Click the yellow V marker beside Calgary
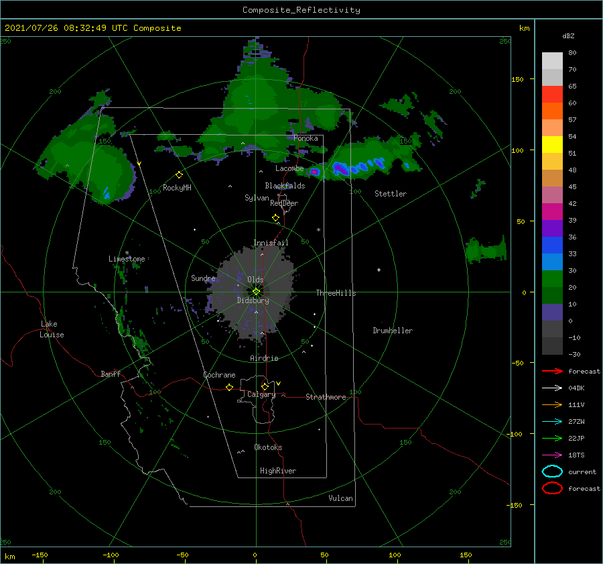The image size is (603, 564). pos(279,384)
